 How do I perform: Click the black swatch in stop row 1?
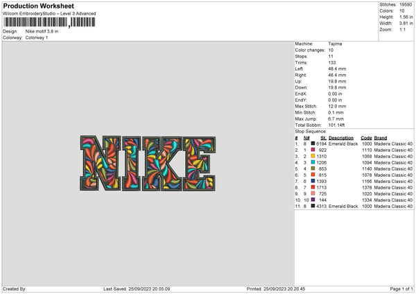pyautogui.click(x=313, y=144)
